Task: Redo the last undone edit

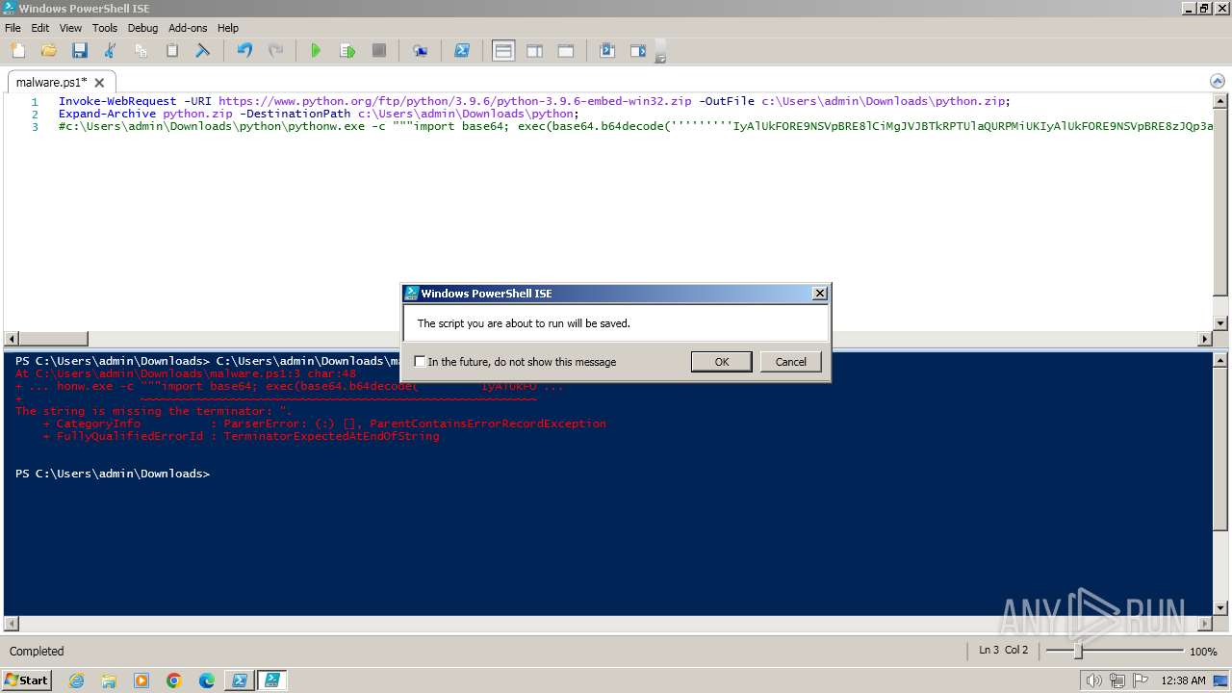Action: point(275,51)
